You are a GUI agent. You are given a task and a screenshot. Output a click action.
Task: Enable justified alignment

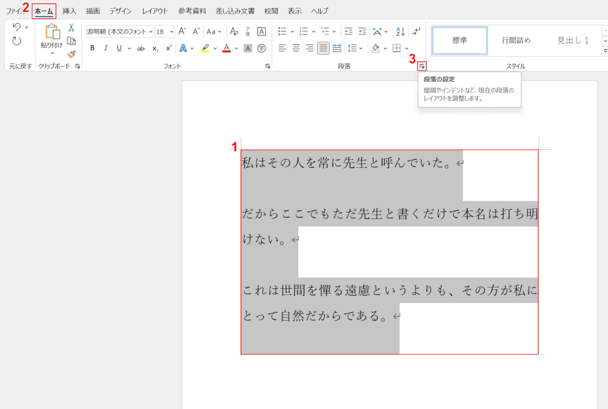[323, 48]
